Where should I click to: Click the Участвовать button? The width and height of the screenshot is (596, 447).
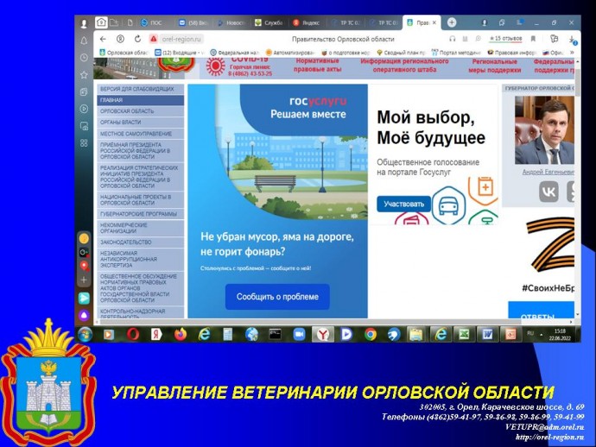pyautogui.click(x=403, y=204)
